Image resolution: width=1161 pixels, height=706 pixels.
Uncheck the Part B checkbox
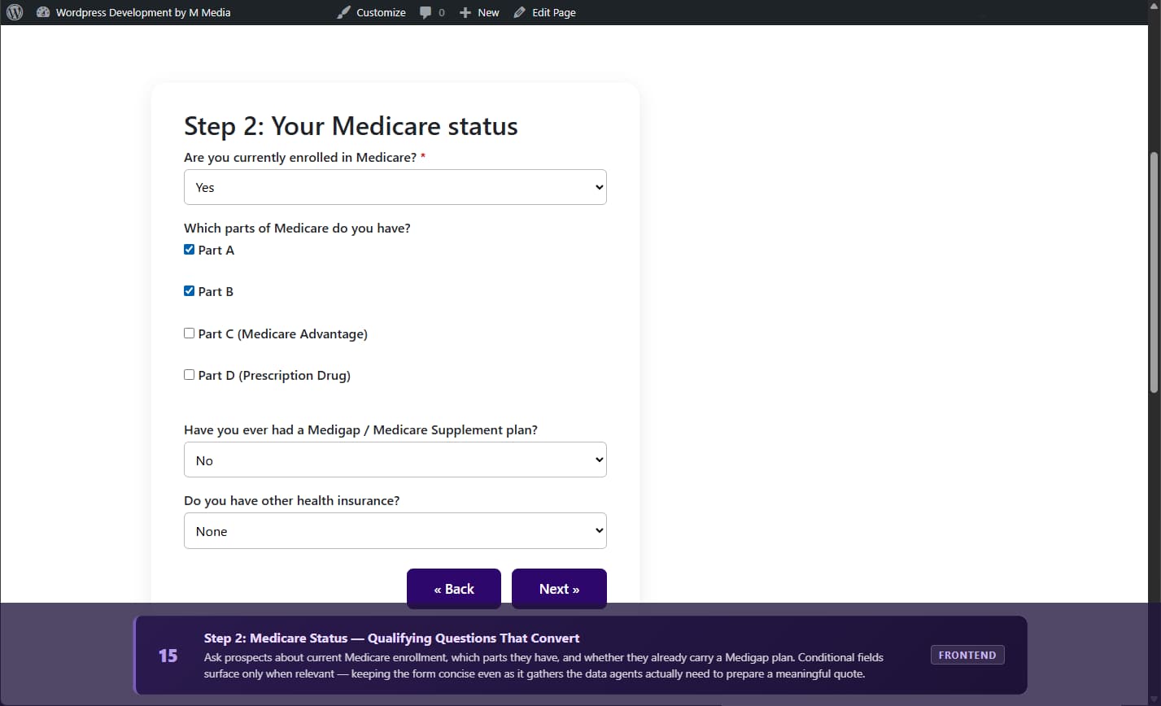click(190, 291)
